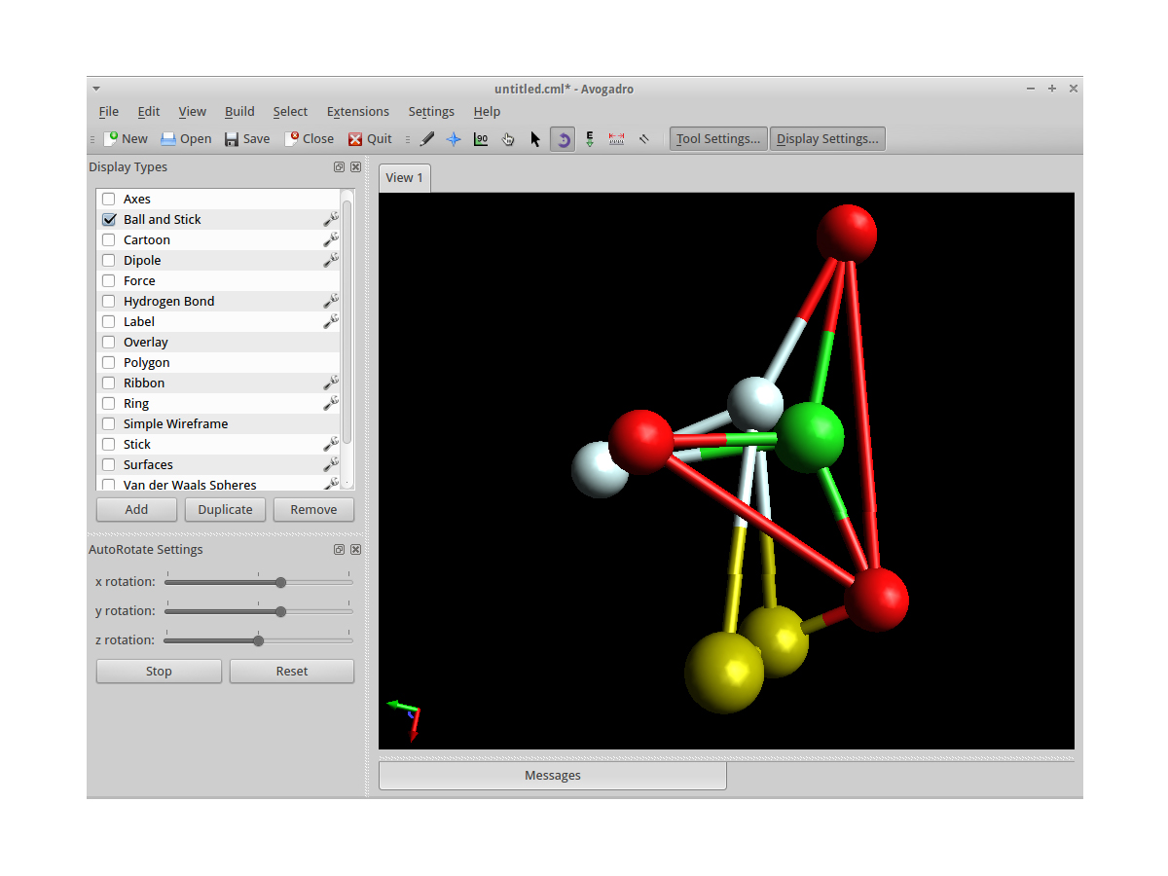Open the Extensions menu

coord(357,112)
